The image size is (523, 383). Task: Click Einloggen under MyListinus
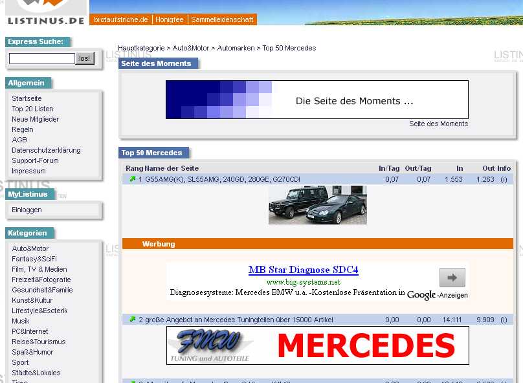point(27,210)
